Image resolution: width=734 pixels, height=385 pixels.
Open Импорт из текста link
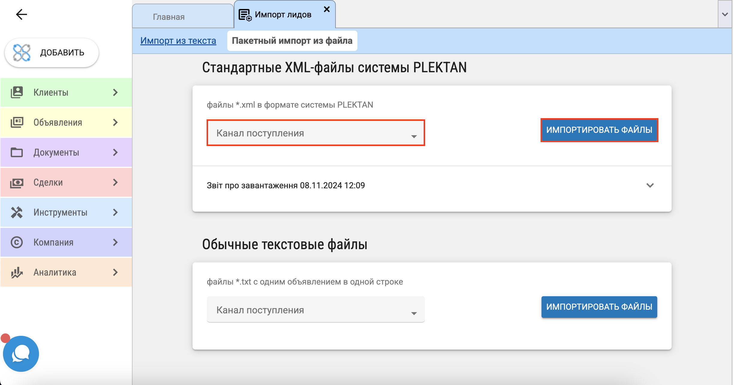pos(178,40)
